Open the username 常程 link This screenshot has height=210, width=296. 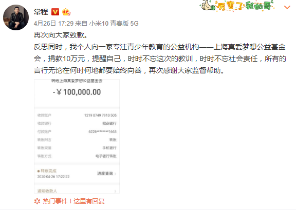[x=41, y=12]
